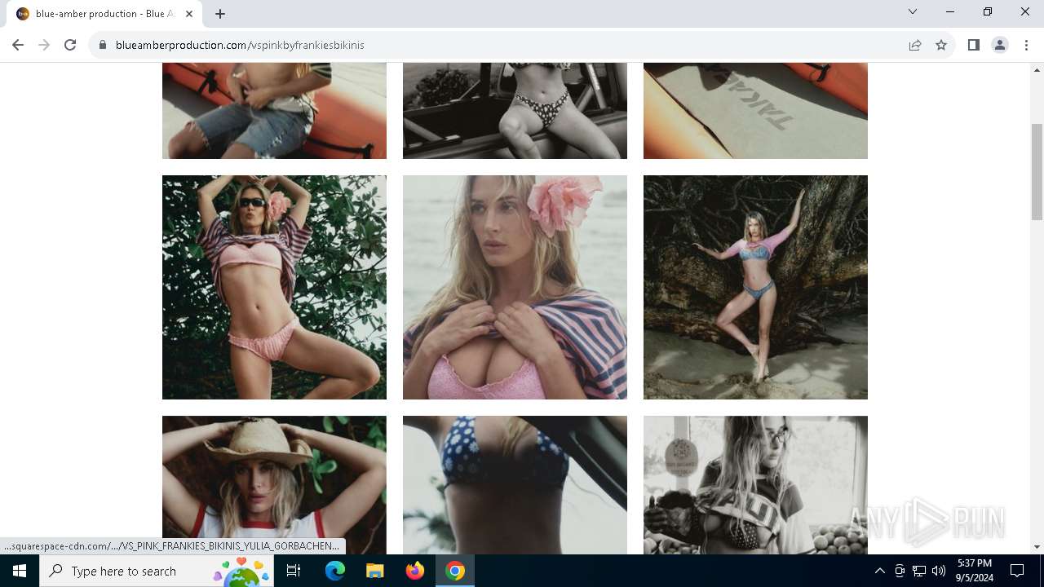The image size is (1044, 587).
Task: Open the Chrome profile menu
Action: (x=1000, y=45)
